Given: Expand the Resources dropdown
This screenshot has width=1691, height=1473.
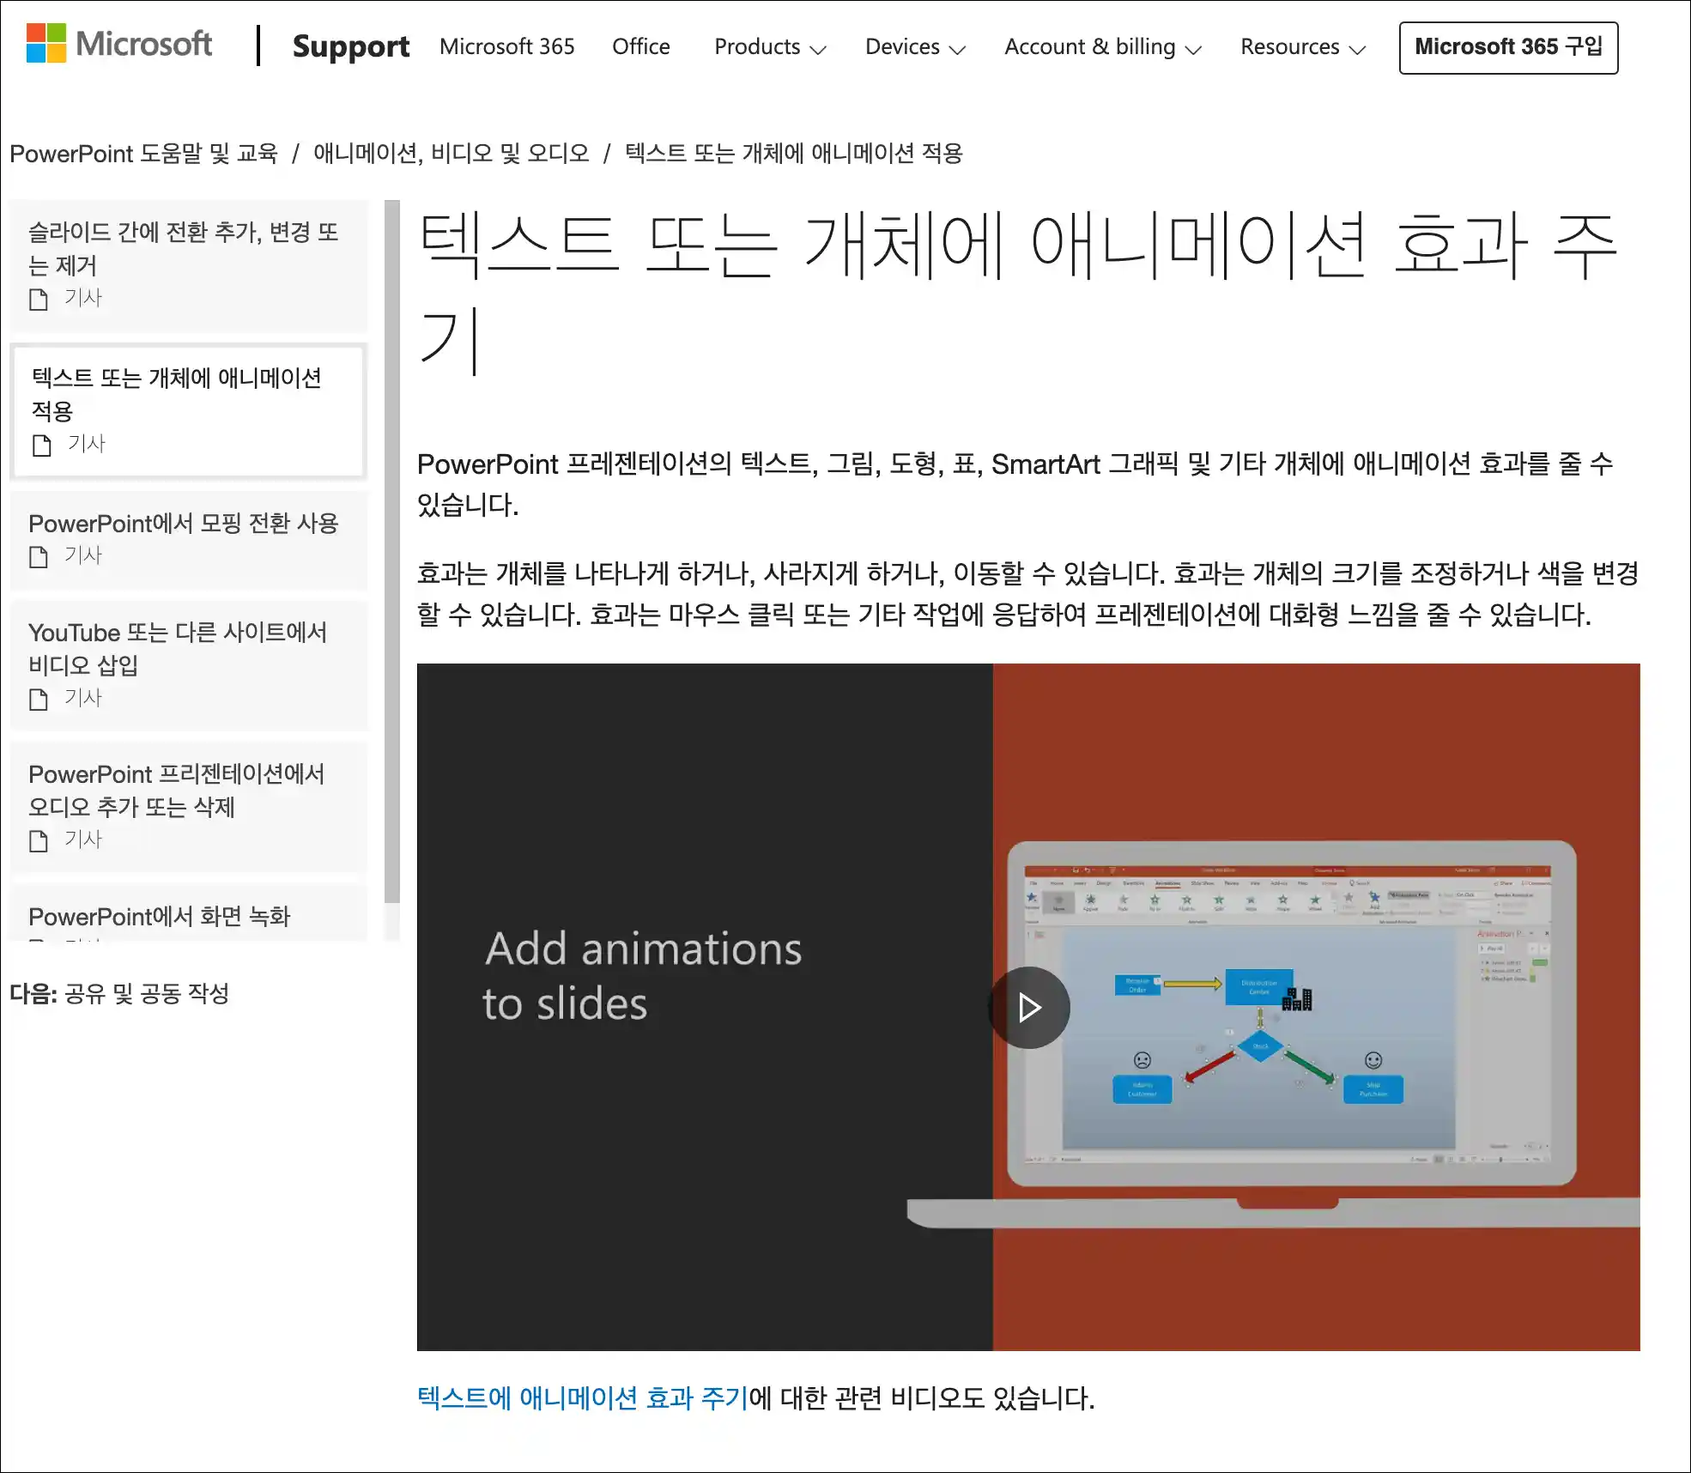Looking at the screenshot, I should [x=1302, y=47].
